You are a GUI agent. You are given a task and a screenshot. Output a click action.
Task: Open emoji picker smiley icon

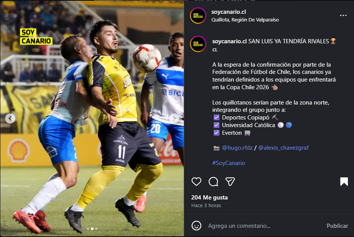[196, 226]
